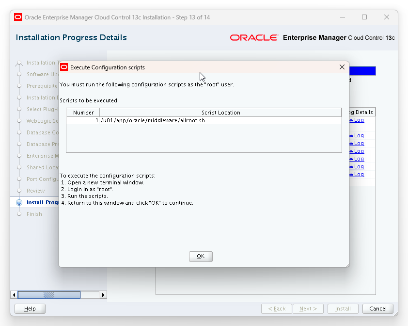Click the Script Location column header
Screen dimensions: 408x326
(x=220, y=113)
